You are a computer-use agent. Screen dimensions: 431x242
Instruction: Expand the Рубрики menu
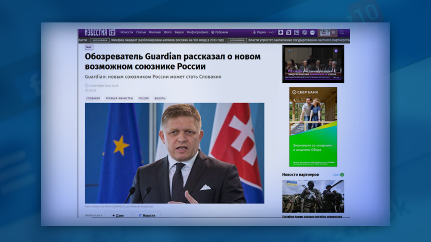coord(220,32)
